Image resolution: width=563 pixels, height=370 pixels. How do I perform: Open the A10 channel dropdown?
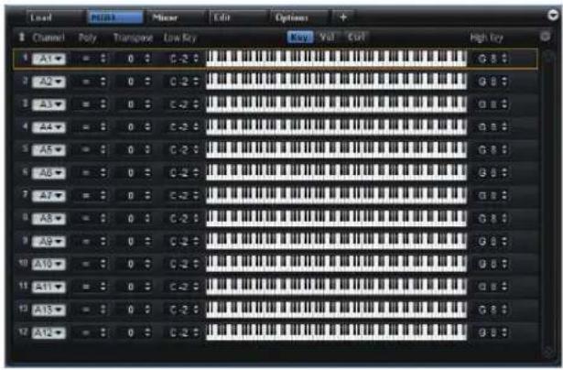(x=49, y=265)
